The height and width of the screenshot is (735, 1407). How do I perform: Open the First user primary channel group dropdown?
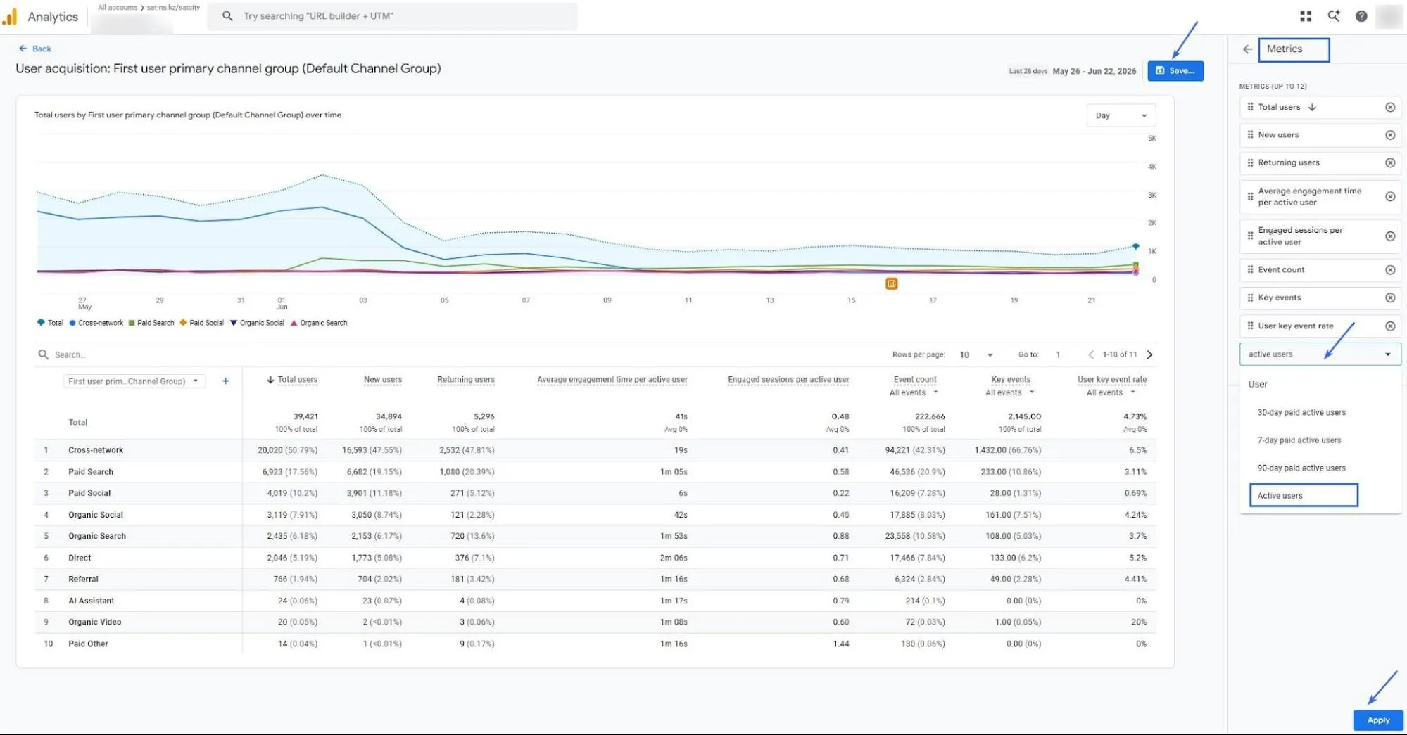pos(134,381)
